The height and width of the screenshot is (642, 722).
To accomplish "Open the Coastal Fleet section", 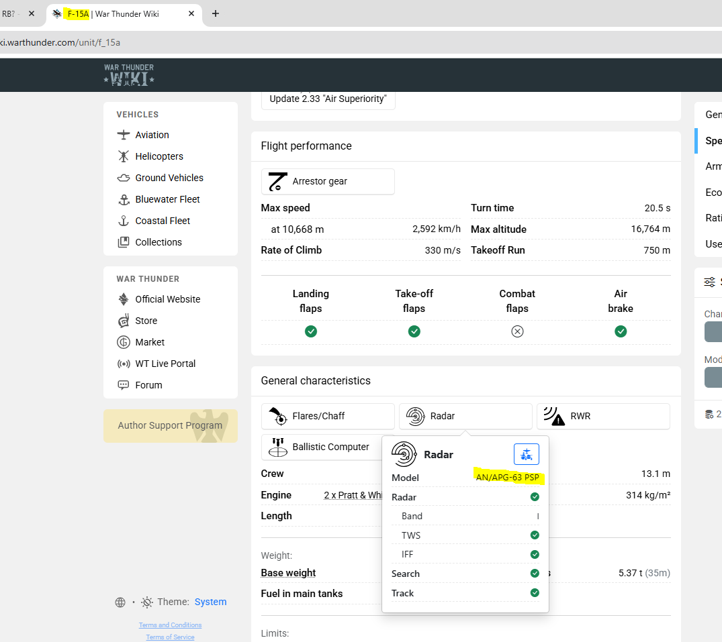I will coord(162,221).
